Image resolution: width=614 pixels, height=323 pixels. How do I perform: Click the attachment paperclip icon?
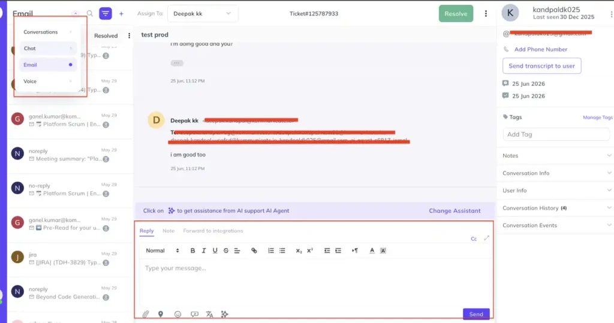(x=146, y=314)
